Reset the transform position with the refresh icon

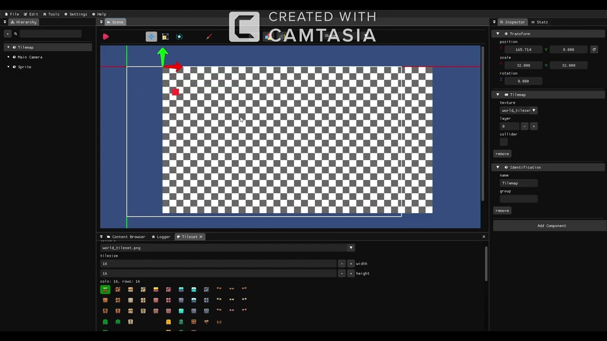coord(594,49)
